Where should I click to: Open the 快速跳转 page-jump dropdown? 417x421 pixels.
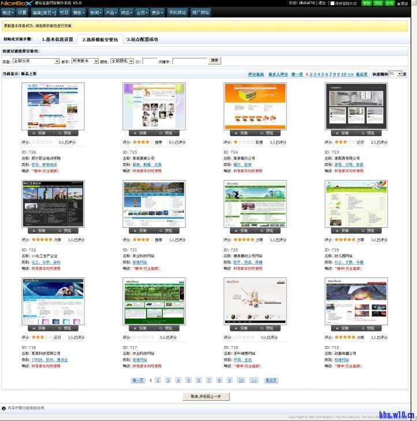tap(395, 74)
